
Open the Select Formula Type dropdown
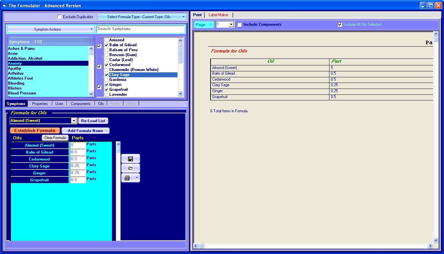pyautogui.click(x=142, y=17)
